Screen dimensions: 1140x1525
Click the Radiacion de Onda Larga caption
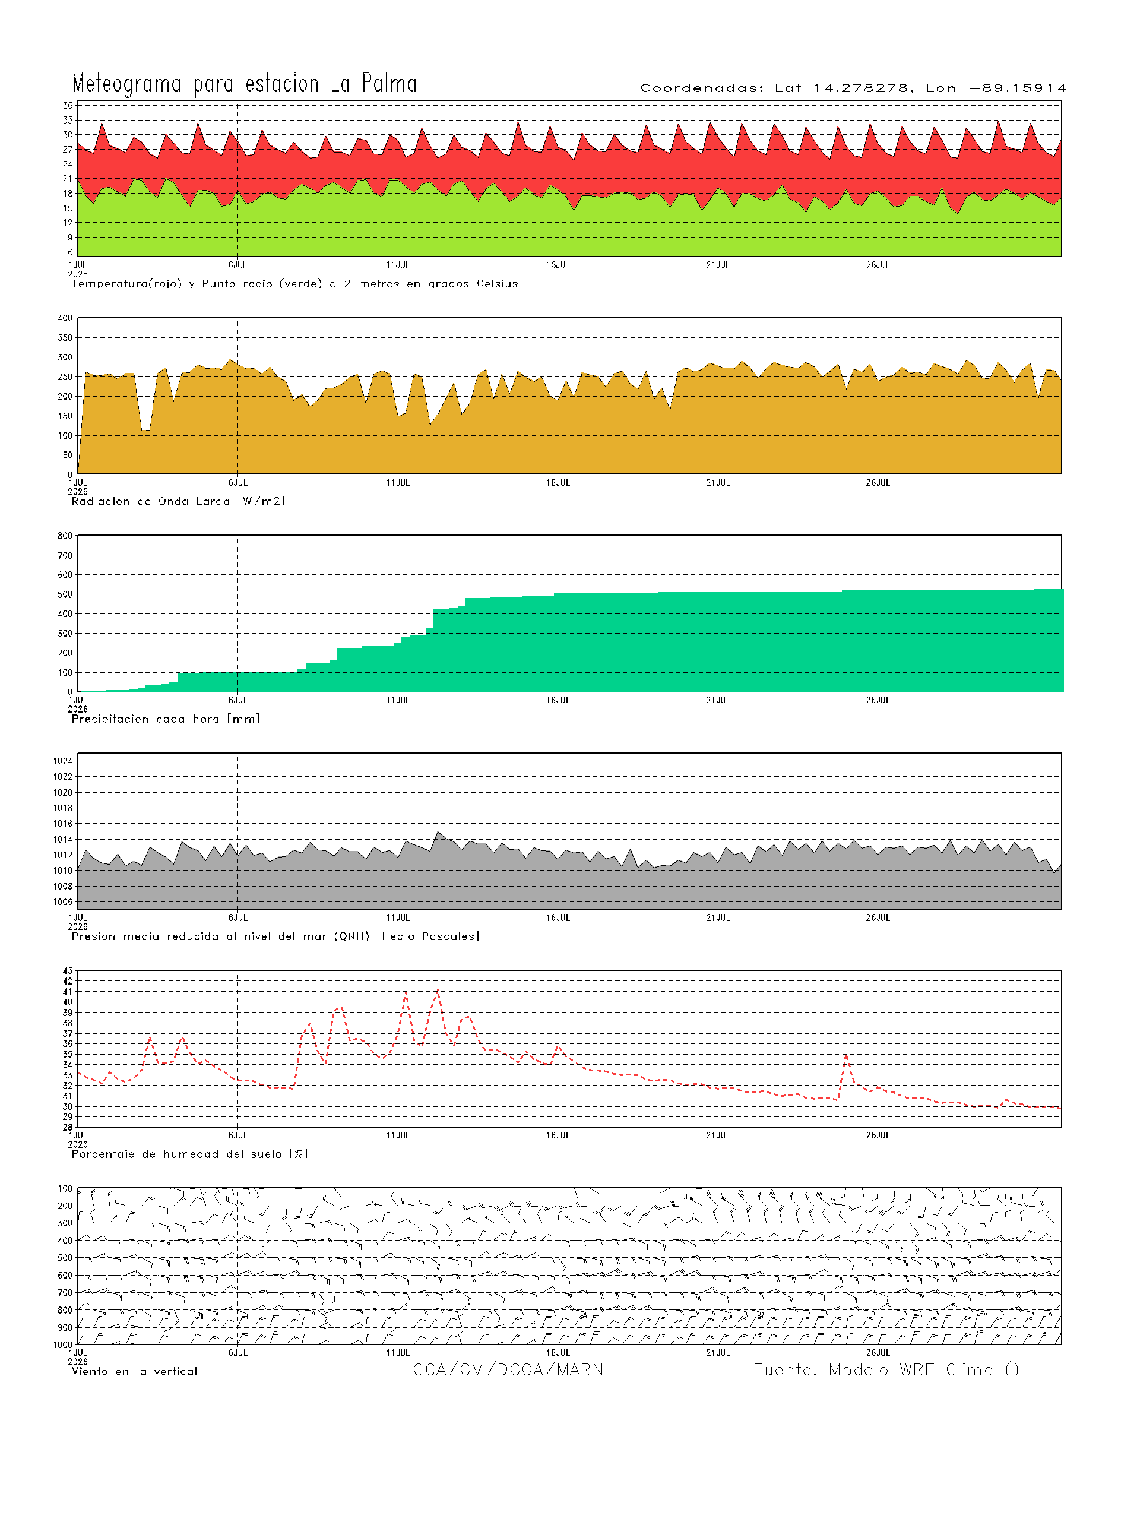178,501
